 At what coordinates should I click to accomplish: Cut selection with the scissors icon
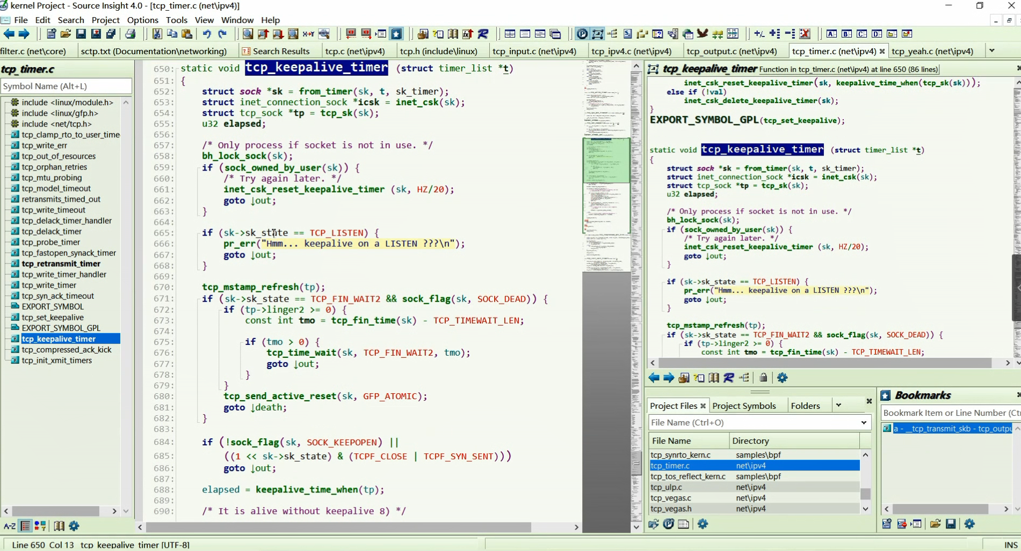tap(157, 34)
